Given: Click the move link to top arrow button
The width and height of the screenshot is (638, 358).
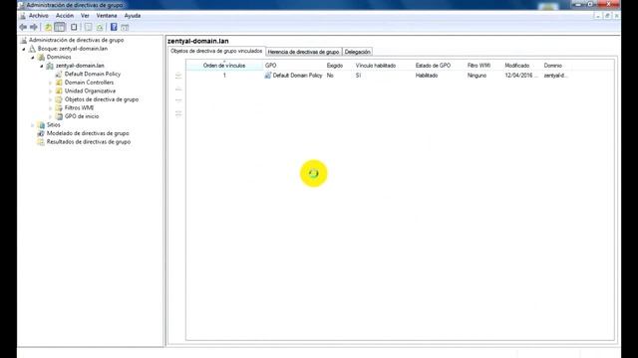Looking at the screenshot, I should [x=178, y=76].
